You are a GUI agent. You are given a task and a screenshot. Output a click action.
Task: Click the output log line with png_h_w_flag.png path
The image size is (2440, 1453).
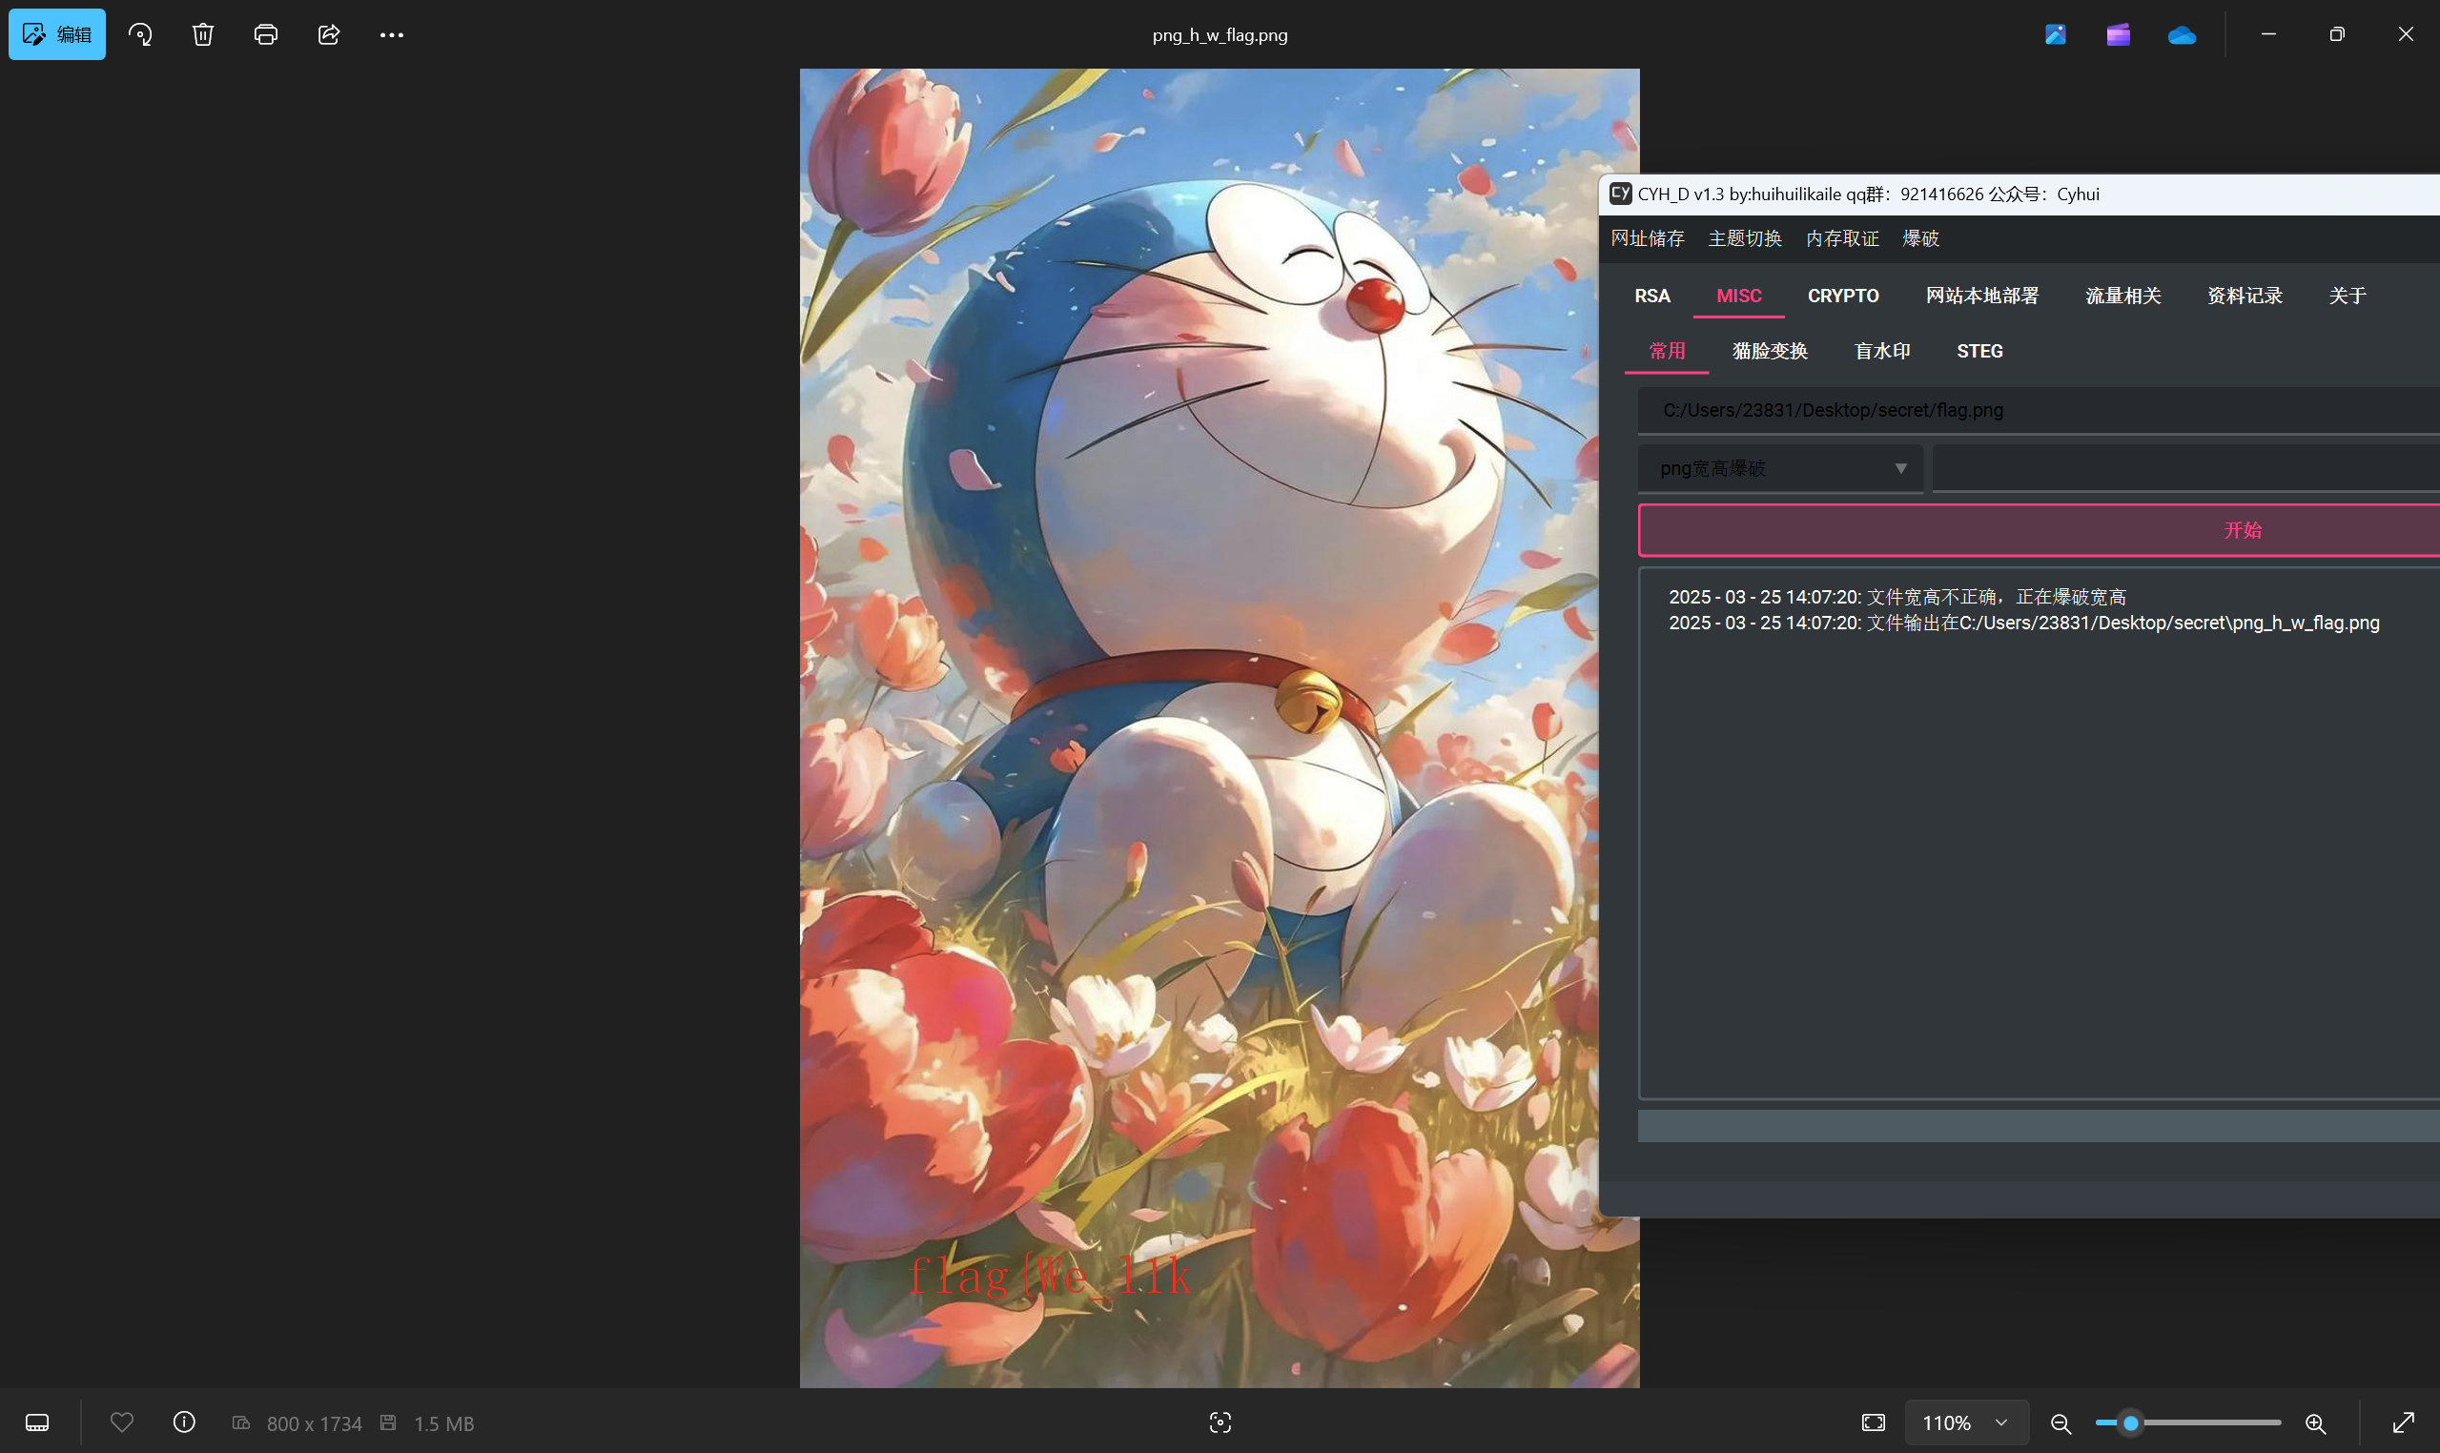point(2023,623)
